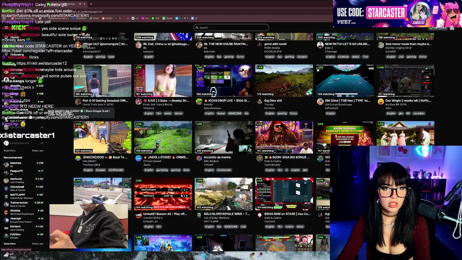Click the Kick search field
462x260 pixels.
tap(231, 27)
